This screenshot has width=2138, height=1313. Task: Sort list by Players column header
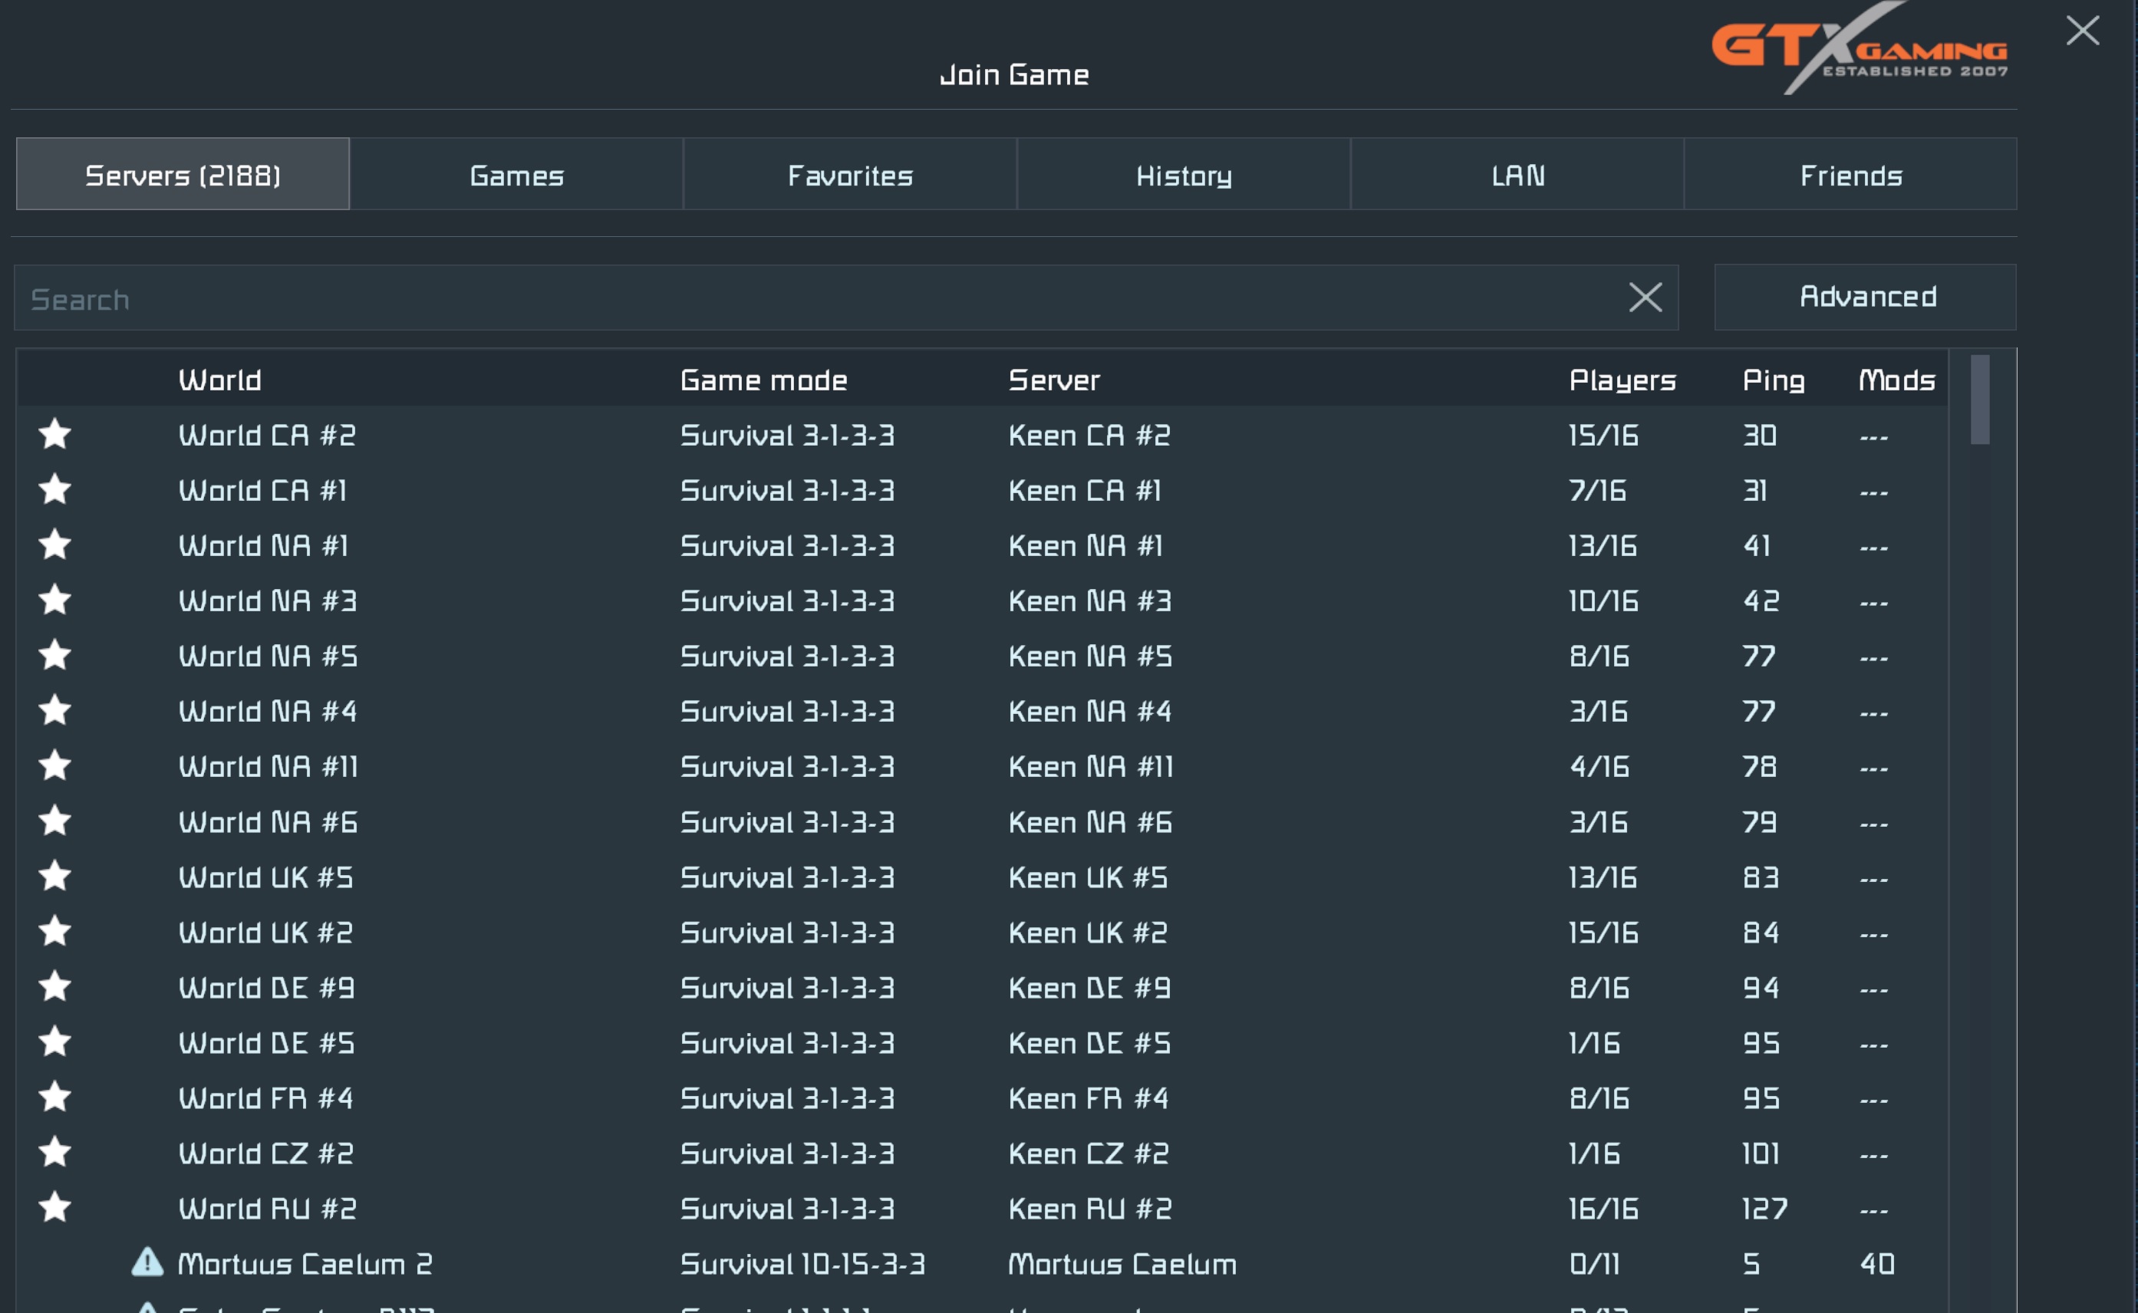[x=1621, y=380]
